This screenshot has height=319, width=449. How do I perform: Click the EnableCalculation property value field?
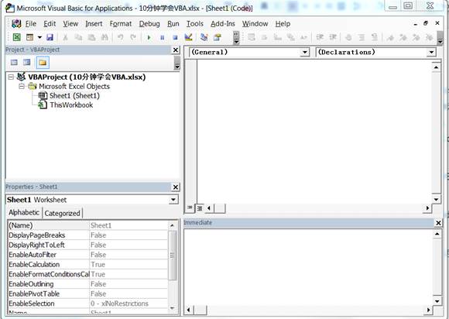(x=129, y=264)
